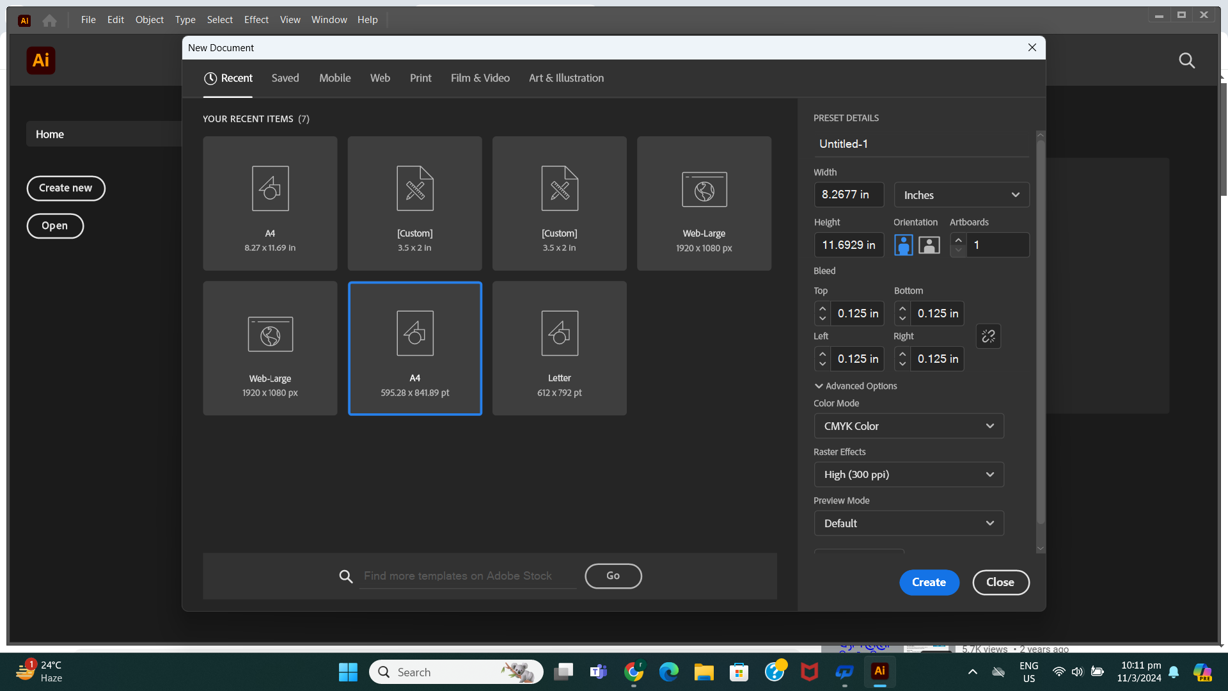The width and height of the screenshot is (1228, 691).
Task: Open the Color Mode dropdown CMYK Color
Action: [909, 426]
